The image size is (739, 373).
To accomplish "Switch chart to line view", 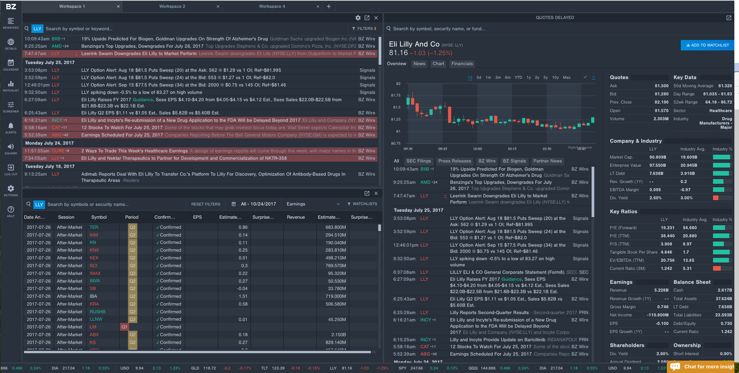I will (x=585, y=77).
